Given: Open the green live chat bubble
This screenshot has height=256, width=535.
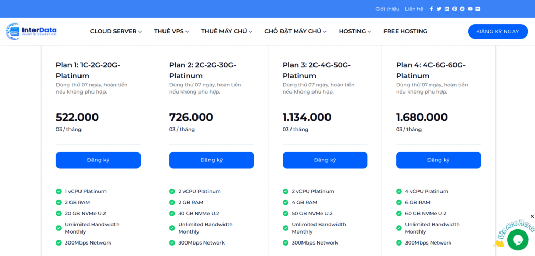Looking at the screenshot, I should pos(517,240).
